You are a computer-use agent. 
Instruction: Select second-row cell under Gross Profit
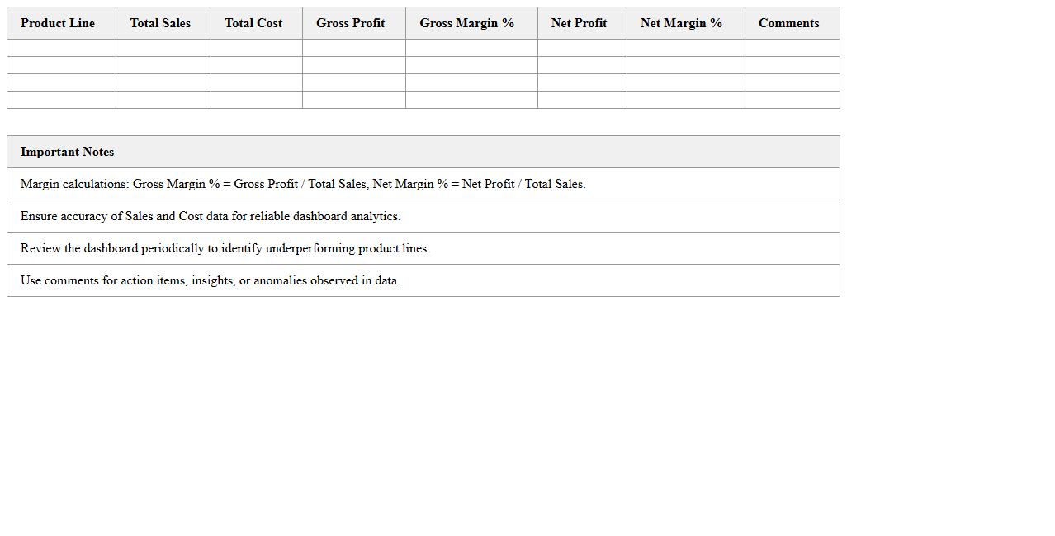pos(353,65)
